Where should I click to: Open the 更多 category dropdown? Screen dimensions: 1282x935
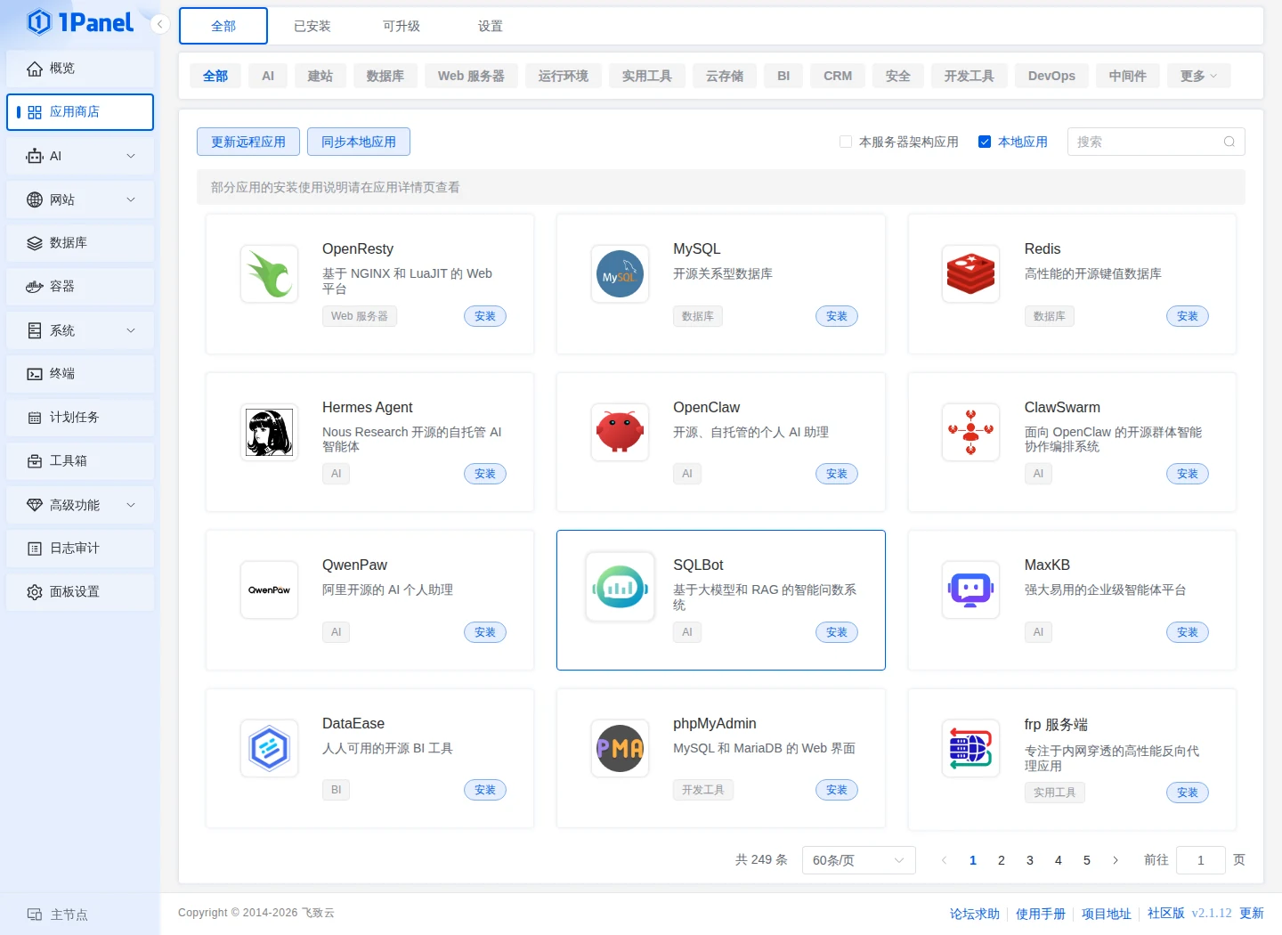pyautogui.click(x=1198, y=76)
